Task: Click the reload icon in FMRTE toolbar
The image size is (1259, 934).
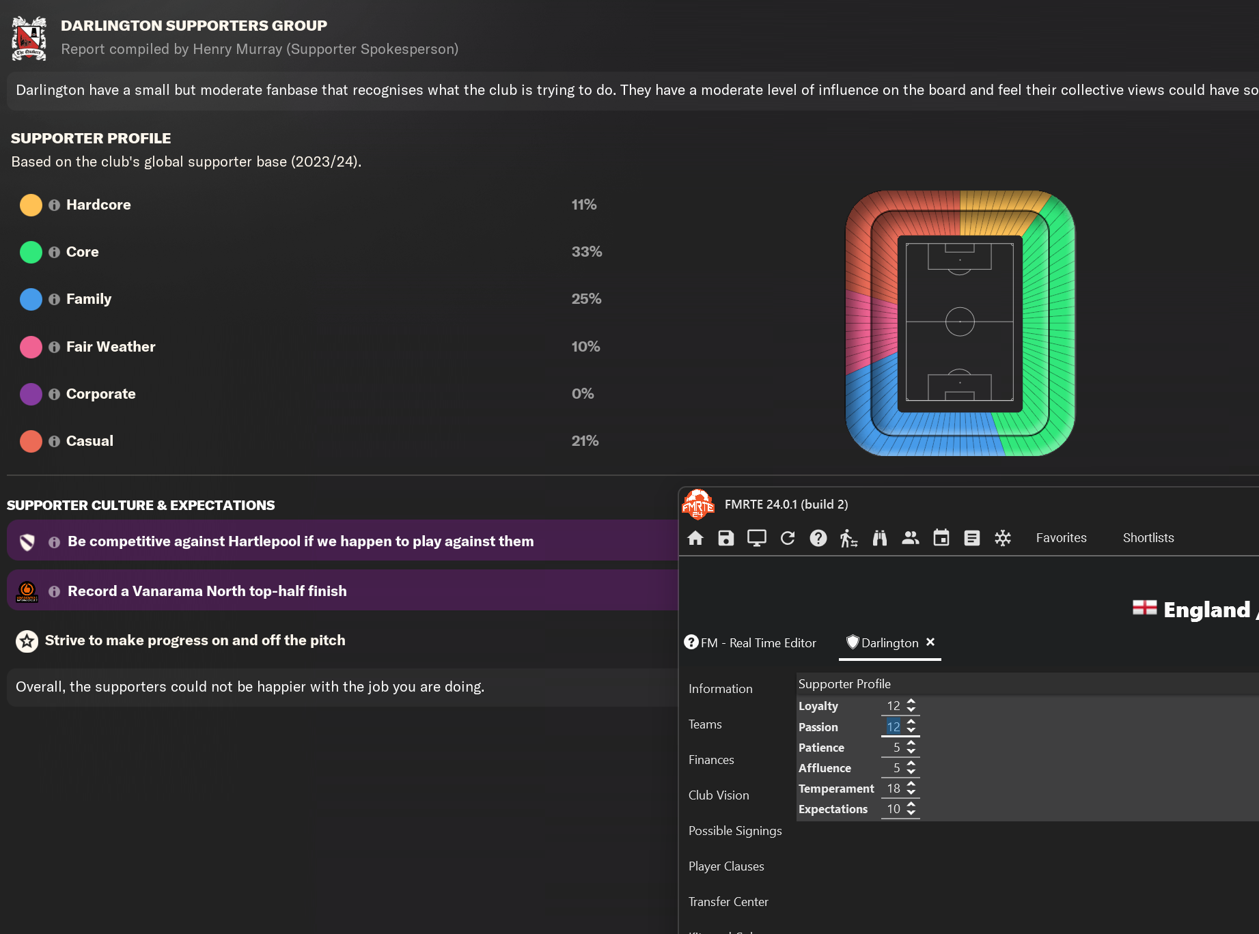Action: 788,538
